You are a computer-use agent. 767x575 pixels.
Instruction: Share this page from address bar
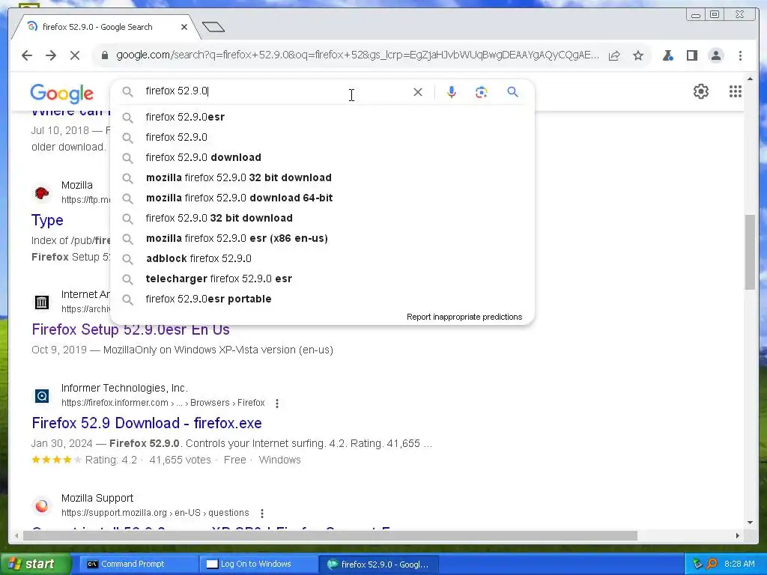pos(614,55)
